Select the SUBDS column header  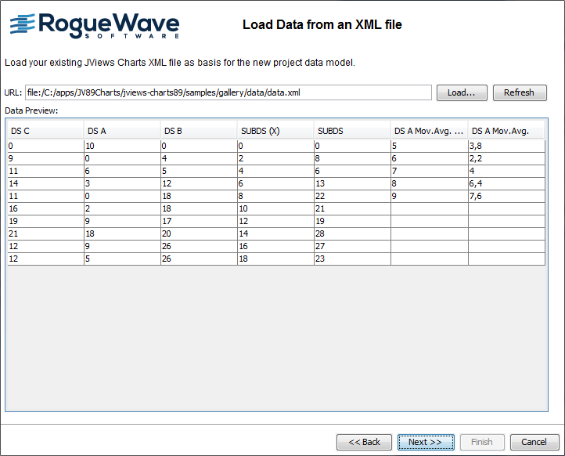[x=352, y=131]
